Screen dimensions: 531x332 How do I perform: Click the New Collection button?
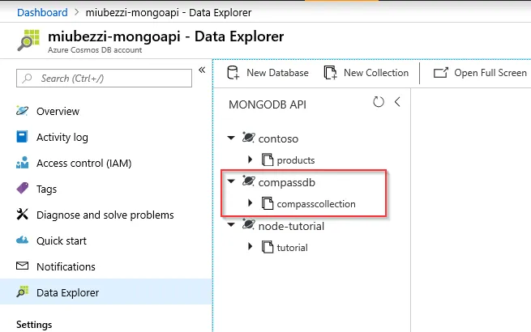pyautogui.click(x=366, y=73)
